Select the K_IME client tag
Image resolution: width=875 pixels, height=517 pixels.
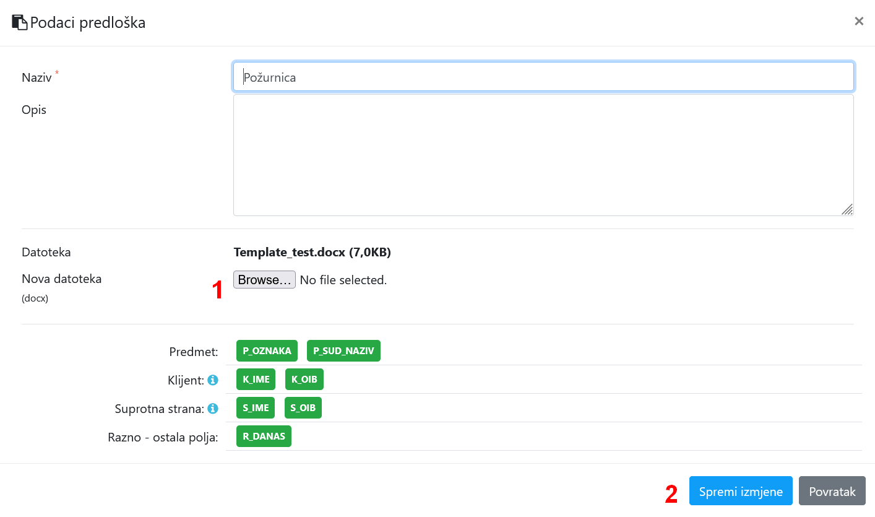[256, 380]
